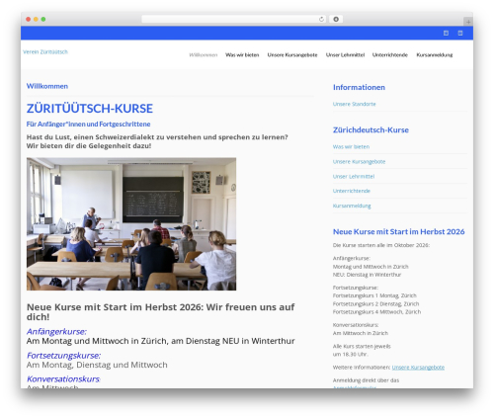Click the second icon in the blue top bar

[460, 33]
